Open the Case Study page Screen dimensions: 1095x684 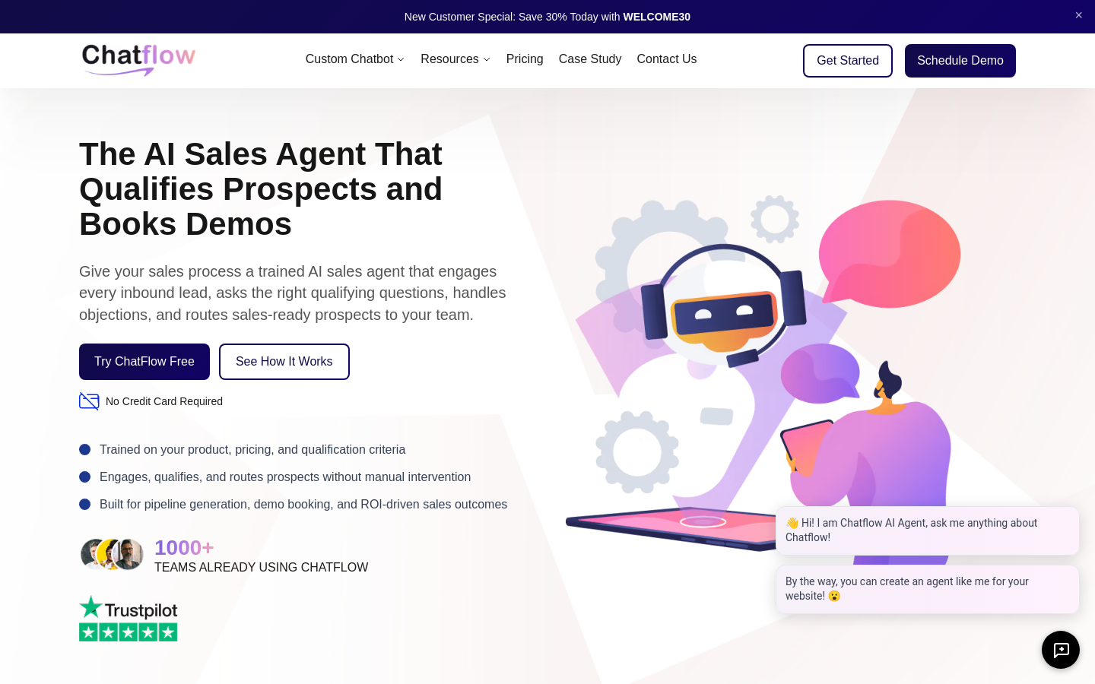pyautogui.click(x=590, y=59)
